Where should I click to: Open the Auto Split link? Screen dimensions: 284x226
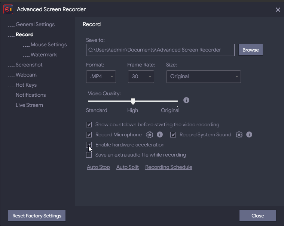coord(128,167)
